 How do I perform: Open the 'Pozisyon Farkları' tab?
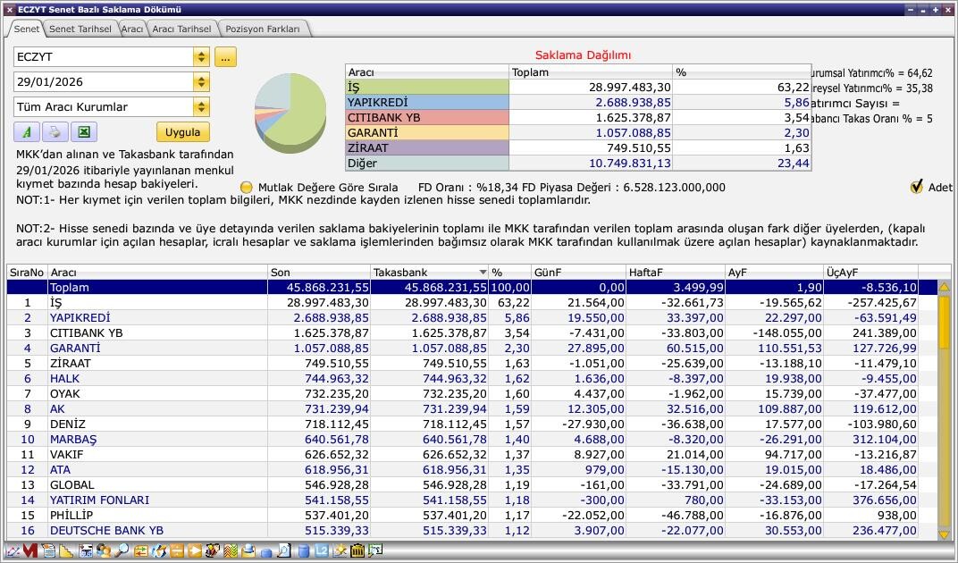pos(263,29)
